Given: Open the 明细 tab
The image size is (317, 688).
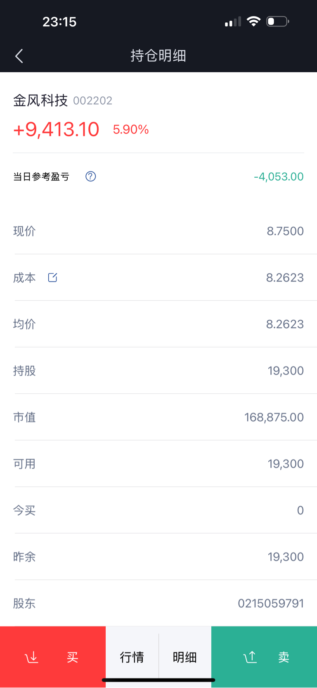Looking at the screenshot, I should click(x=185, y=657).
